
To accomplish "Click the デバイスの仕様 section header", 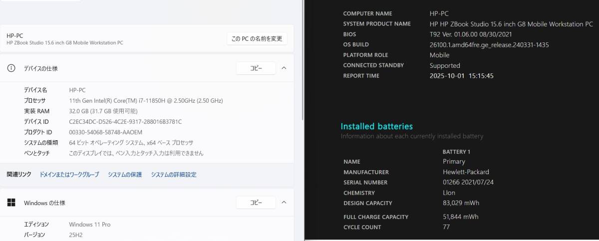I will (44, 68).
